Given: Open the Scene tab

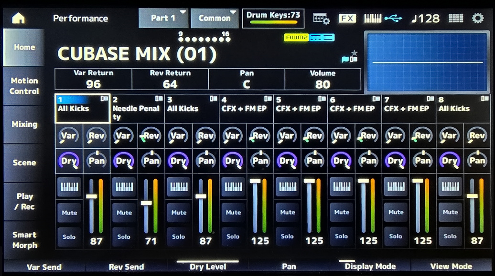Looking at the screenshot, I should coord(24,163).
